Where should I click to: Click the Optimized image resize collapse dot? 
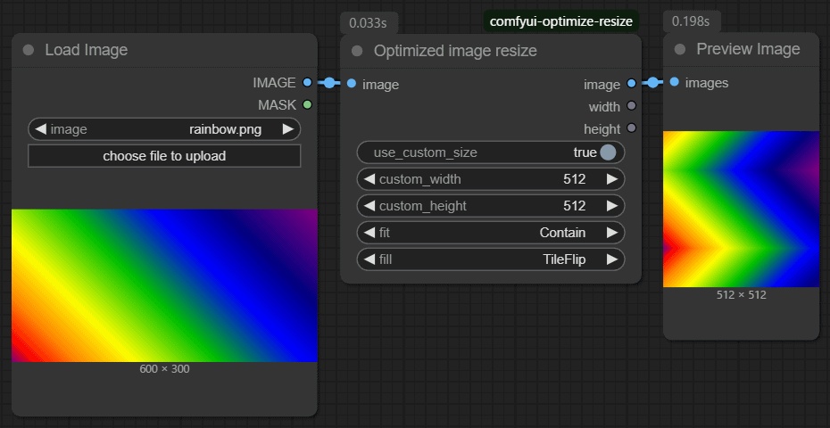(x=357, y=51)
